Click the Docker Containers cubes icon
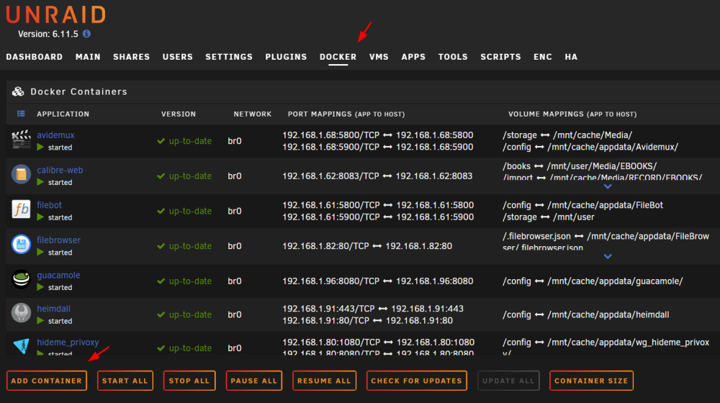Screen dimensions: 720x403 (x=19, y=91)
